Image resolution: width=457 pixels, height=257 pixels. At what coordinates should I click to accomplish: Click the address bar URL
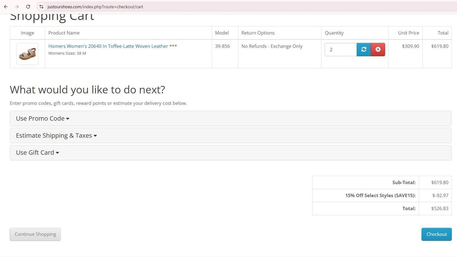(x=95, y=7)
